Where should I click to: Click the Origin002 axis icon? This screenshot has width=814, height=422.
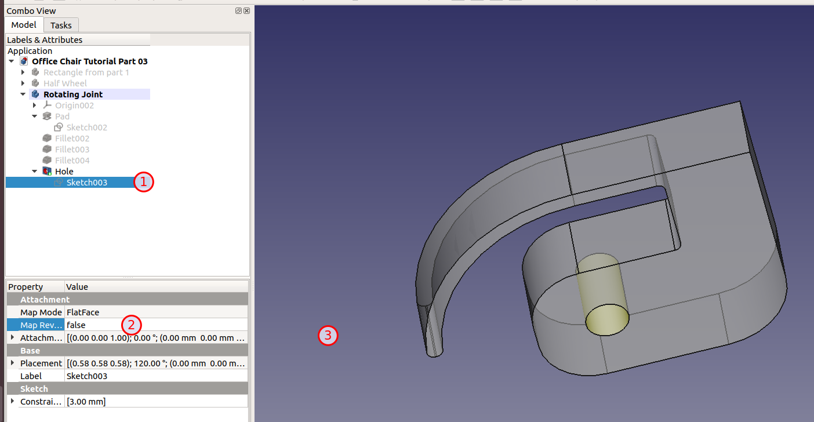(x=47, y=106)
